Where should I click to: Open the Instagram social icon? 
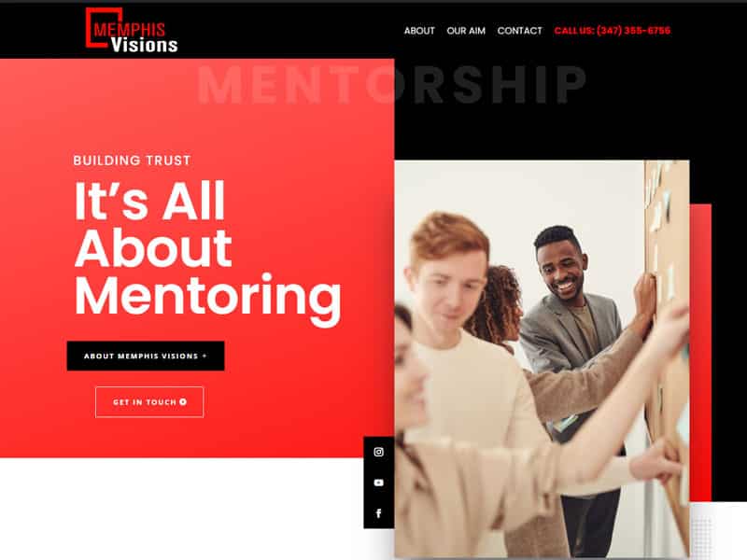click(x=379, y=452)
